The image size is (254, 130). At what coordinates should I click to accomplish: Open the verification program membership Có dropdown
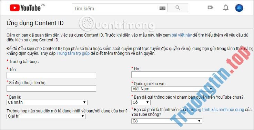[x=167, y=121]
